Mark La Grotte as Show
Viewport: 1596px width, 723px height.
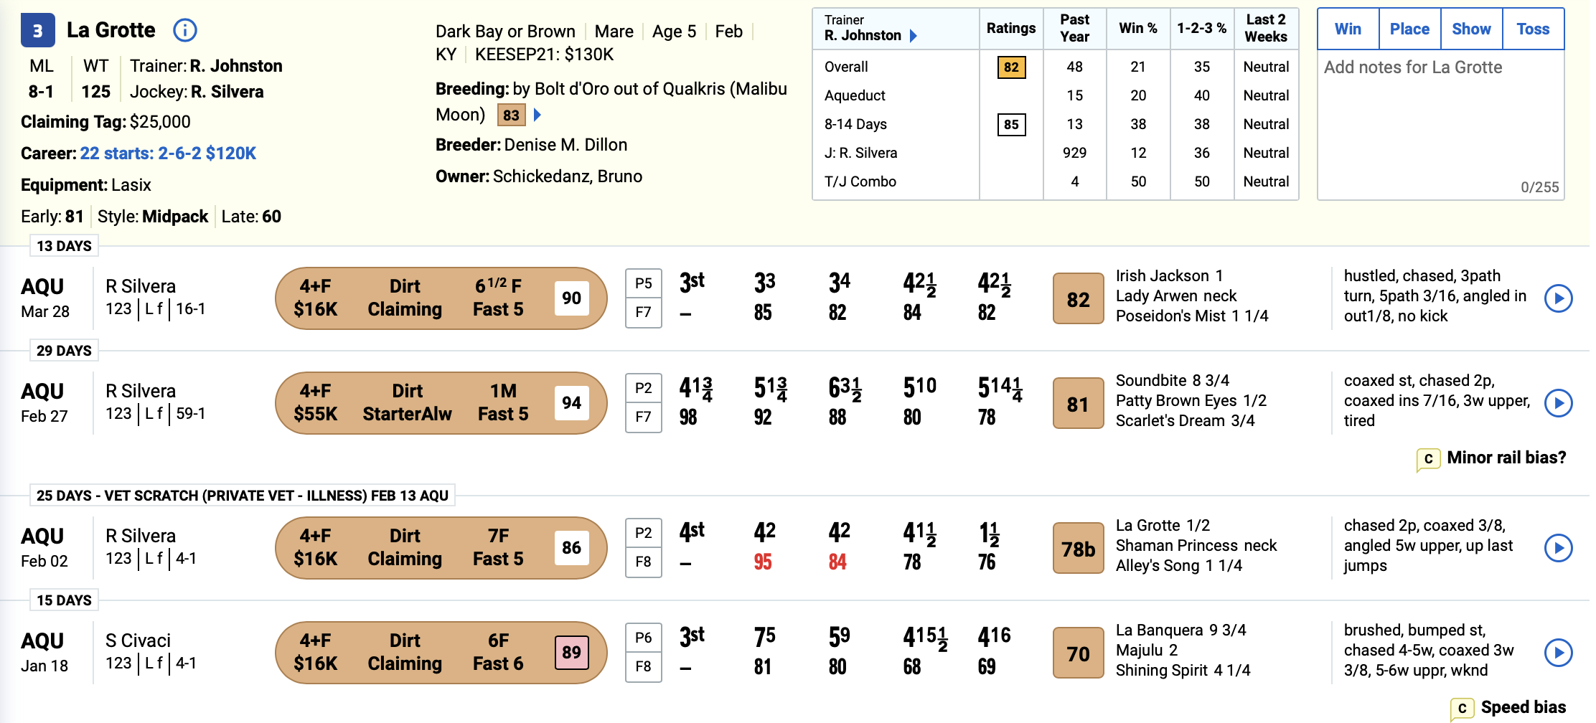pyautogui.click(x=1471, y=29)
